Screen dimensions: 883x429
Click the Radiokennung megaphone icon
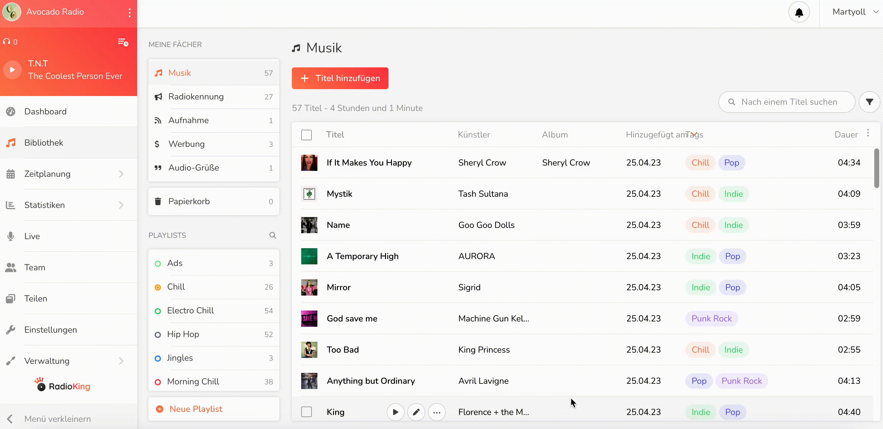coord(158,97)
